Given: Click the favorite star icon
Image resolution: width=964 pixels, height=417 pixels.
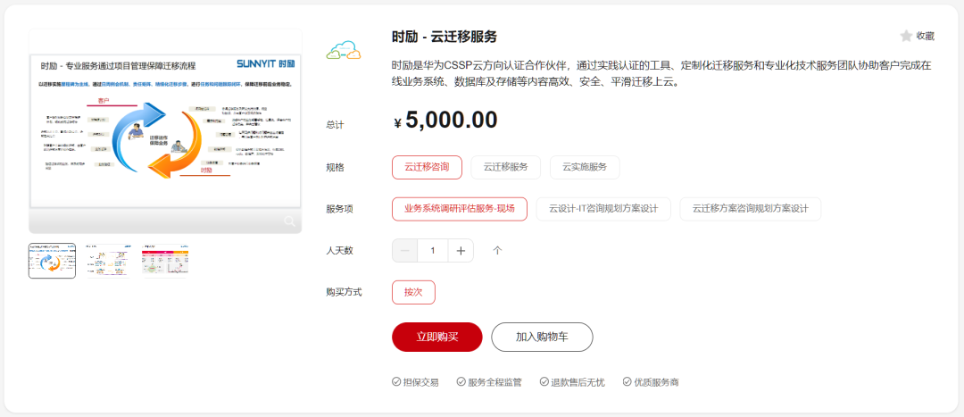Looking at the screenshot, I should click(x=906, y=37).
